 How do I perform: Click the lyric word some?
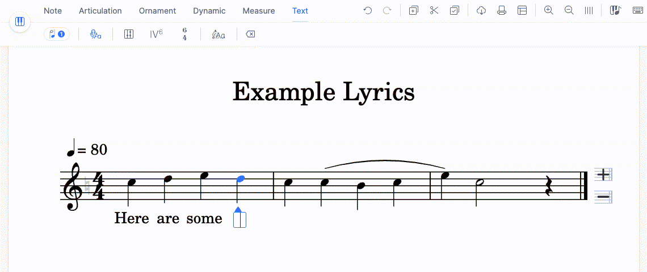pyautogui.click(x=204, y=219)
